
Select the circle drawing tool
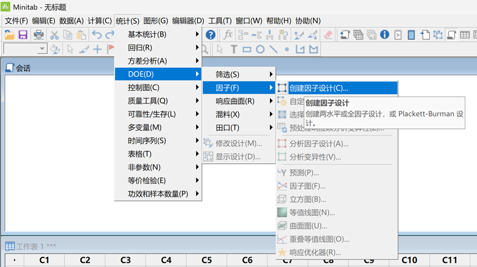[x=260, y=49]
